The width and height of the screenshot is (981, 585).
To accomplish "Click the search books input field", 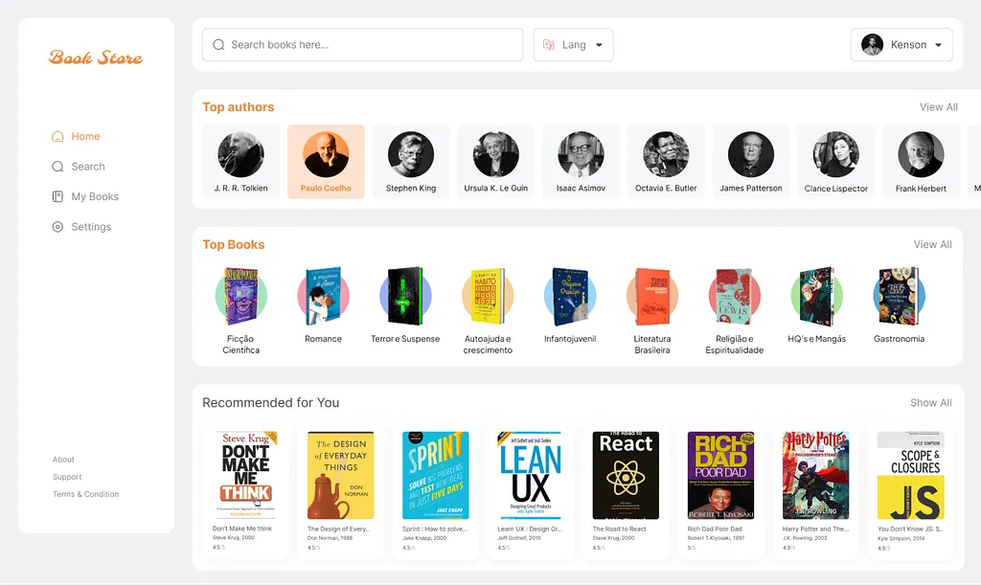I will click(x=369, y=45).
